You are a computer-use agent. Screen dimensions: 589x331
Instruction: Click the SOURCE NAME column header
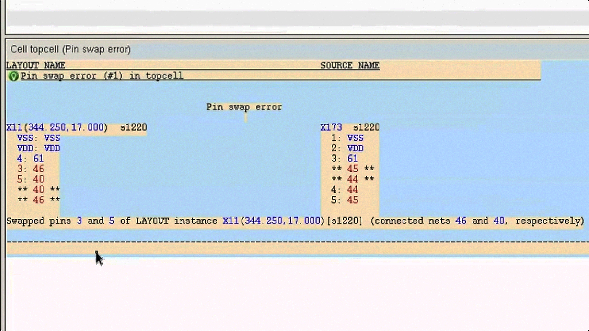(x=350, y=65)
